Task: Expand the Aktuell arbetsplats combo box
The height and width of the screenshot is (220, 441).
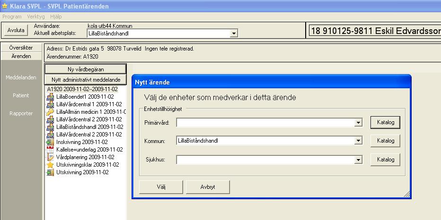Action: point(233,34)
